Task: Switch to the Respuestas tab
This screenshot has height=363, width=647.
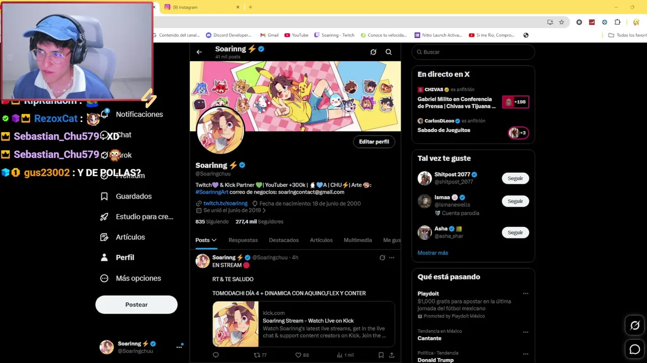Action: [243, 240]
